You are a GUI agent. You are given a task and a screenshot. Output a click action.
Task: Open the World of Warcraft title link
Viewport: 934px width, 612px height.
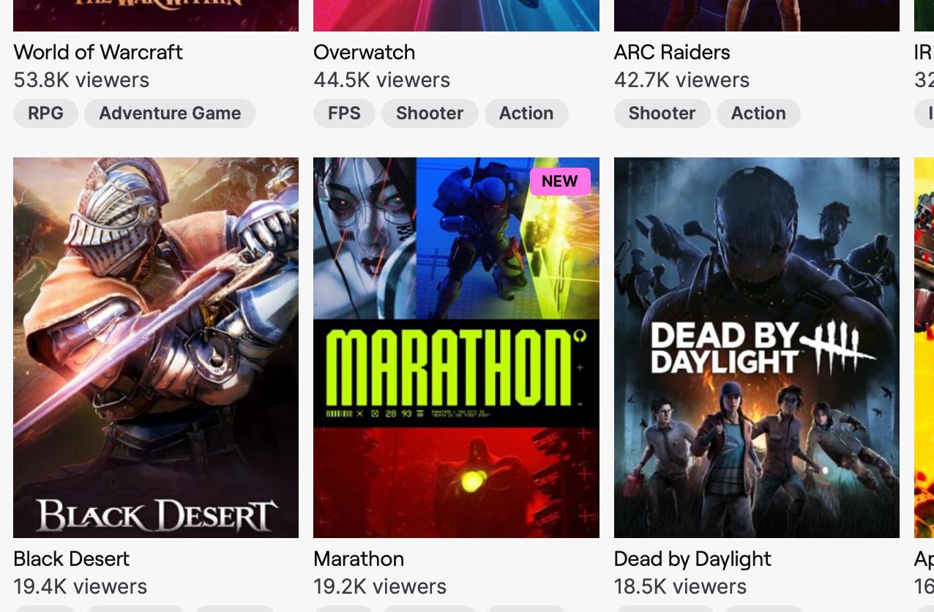coord(98,52)
